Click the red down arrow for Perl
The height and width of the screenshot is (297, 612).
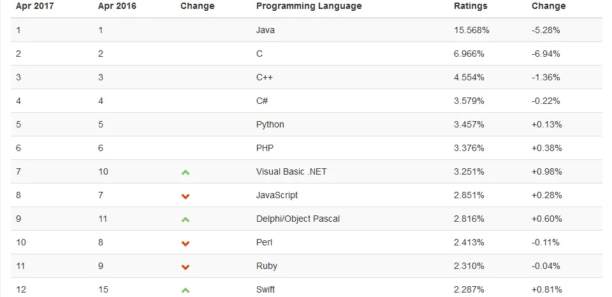tap(186, 243)
